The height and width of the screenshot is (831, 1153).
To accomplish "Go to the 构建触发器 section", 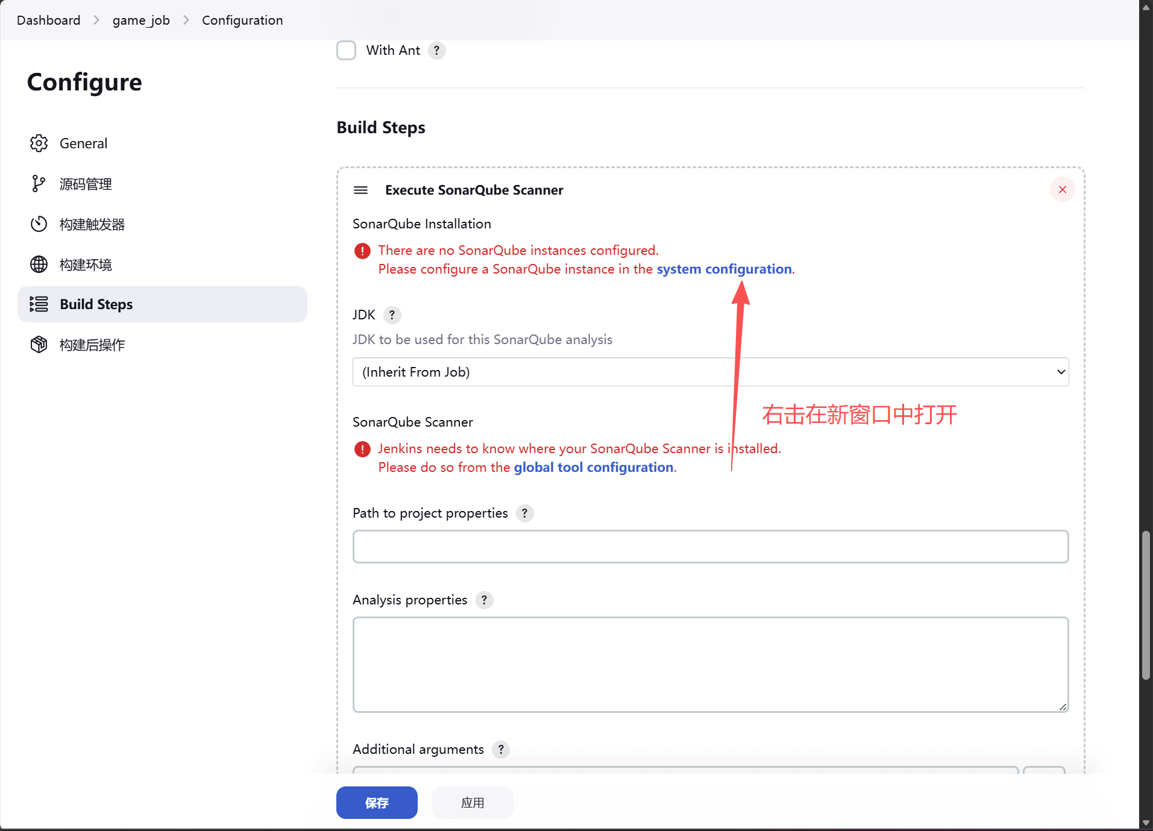I will pos(162,224).
